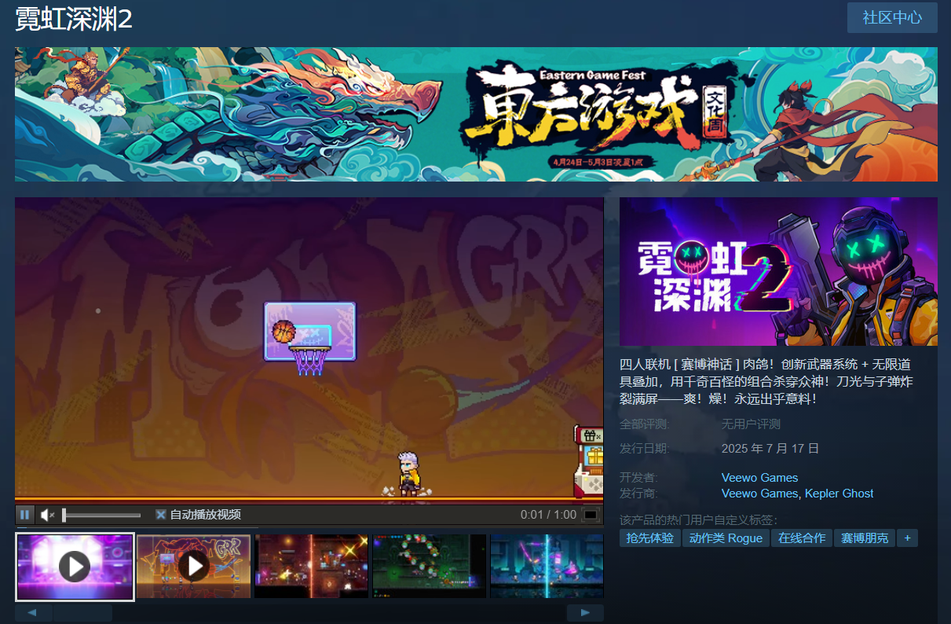The width and height of the screenshot is (951, 624).
Task: Pause the trailer video
Action: [x=25, y=515]
